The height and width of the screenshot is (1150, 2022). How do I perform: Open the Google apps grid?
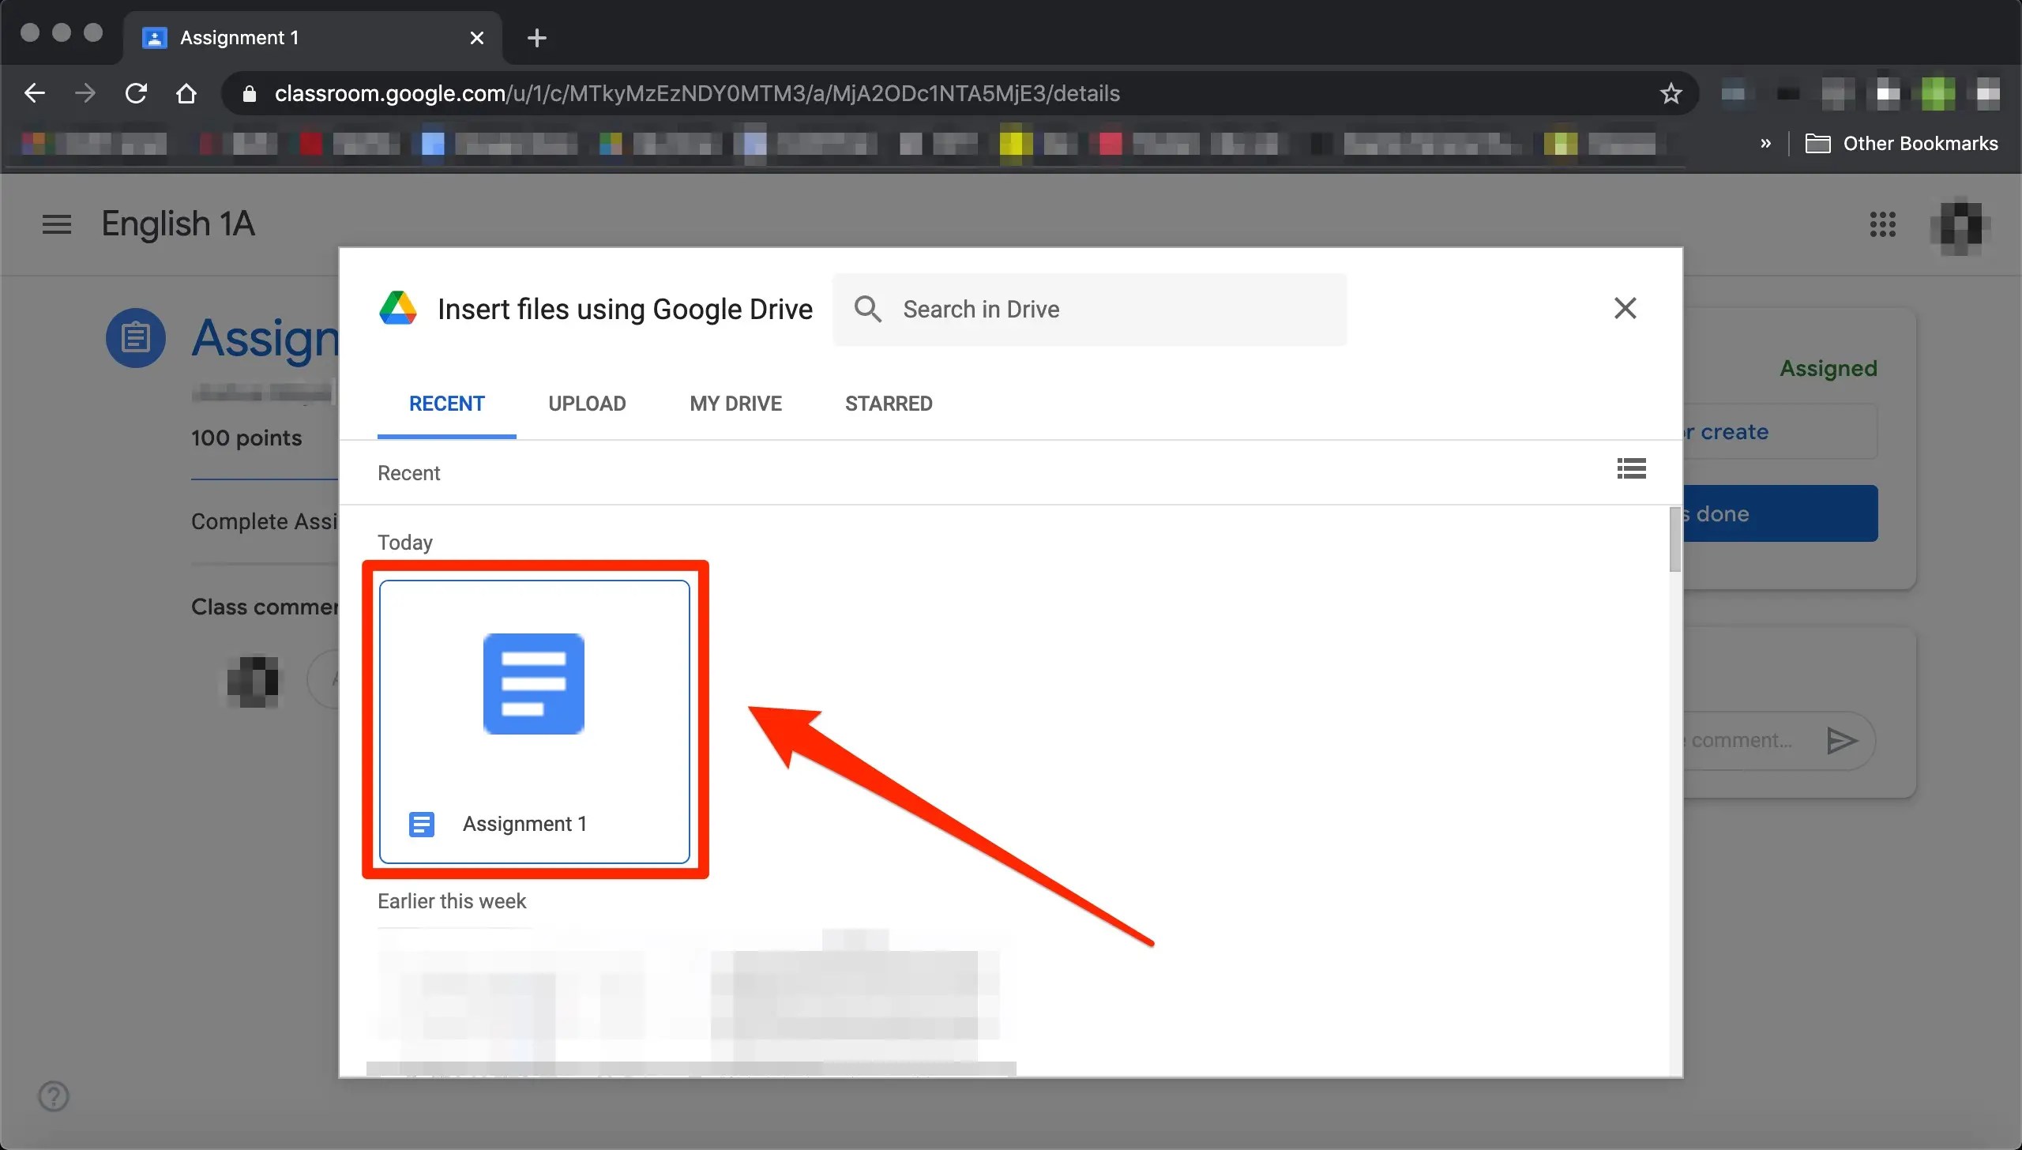point(1882,224)
